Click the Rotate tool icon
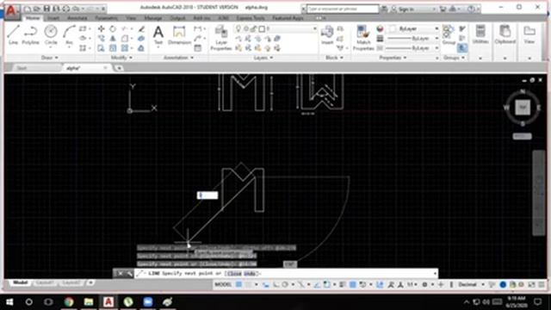The image size is (551, 310). tap(113, 28)
